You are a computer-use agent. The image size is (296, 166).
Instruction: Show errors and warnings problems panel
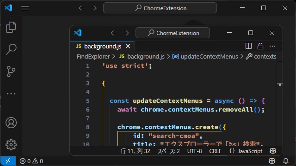pos(31,161)
